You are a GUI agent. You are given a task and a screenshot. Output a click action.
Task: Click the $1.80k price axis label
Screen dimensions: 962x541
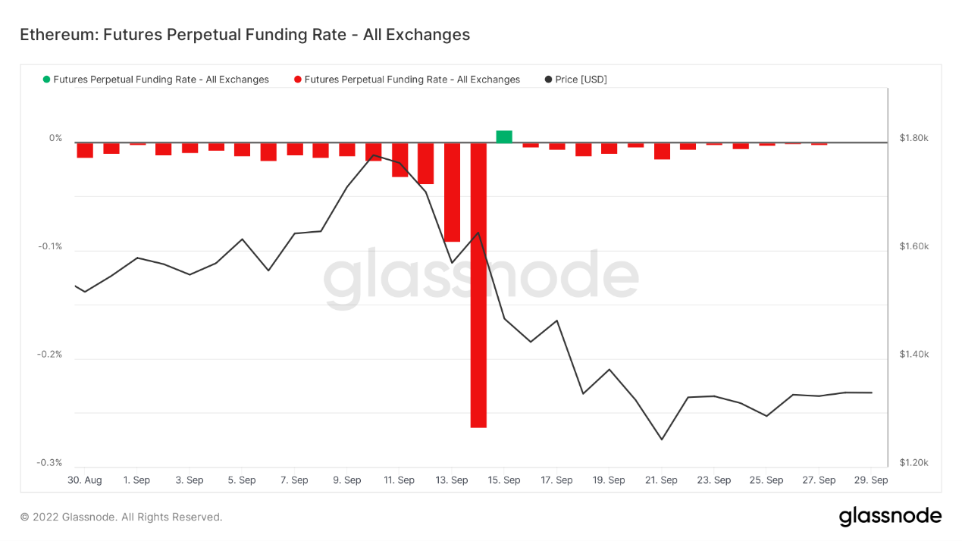[913, 138]
